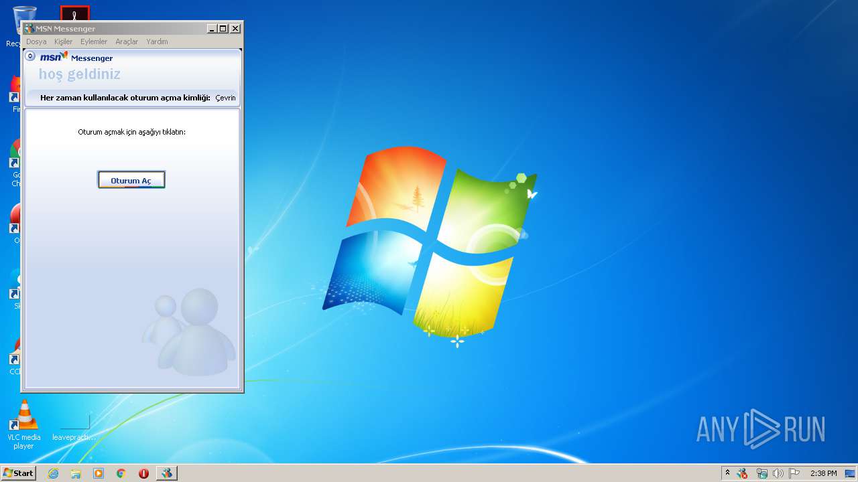Image resolution: width=858 pixels, height=482 pixels.
Task: Minimize the MSN Messenger window
Action: click(x=212, y=28)
